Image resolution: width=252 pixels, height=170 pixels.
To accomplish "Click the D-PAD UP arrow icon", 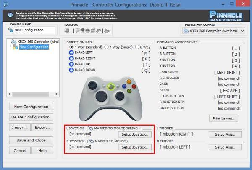I will point(71,64).
